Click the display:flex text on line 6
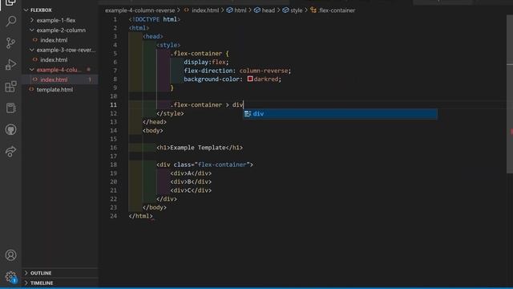The height and width of the screenshot is (289, 513). coord(206,62)
